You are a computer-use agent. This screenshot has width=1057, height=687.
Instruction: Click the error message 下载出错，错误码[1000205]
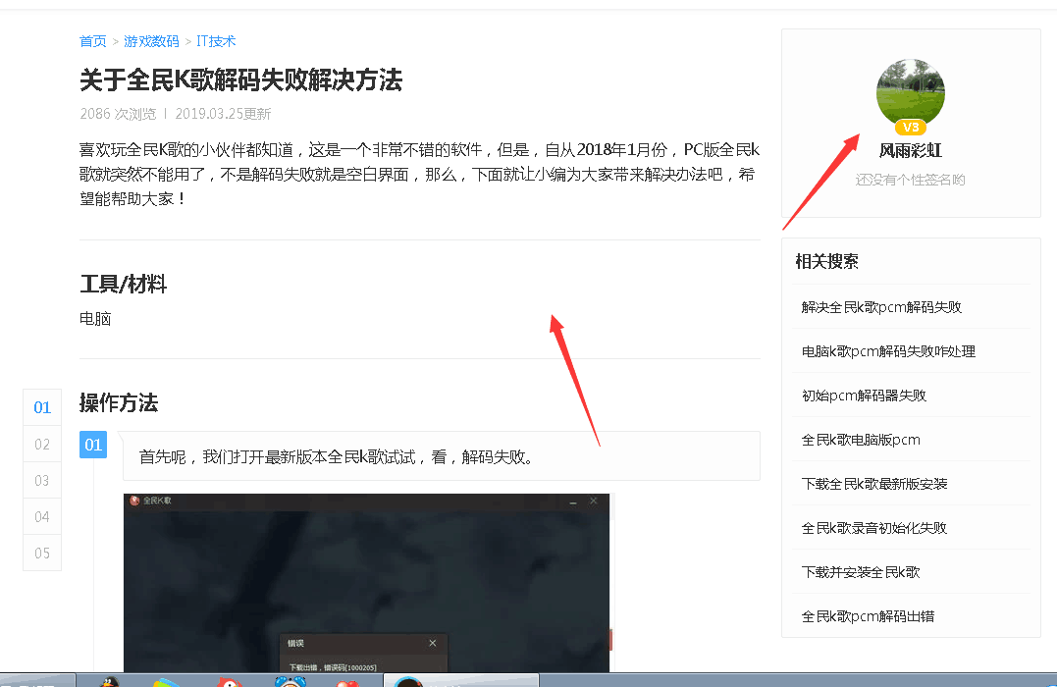pos(333,667)
